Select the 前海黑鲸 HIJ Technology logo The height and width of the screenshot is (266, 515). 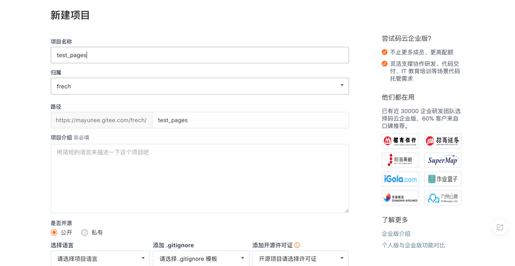click(x=400, y=160)
